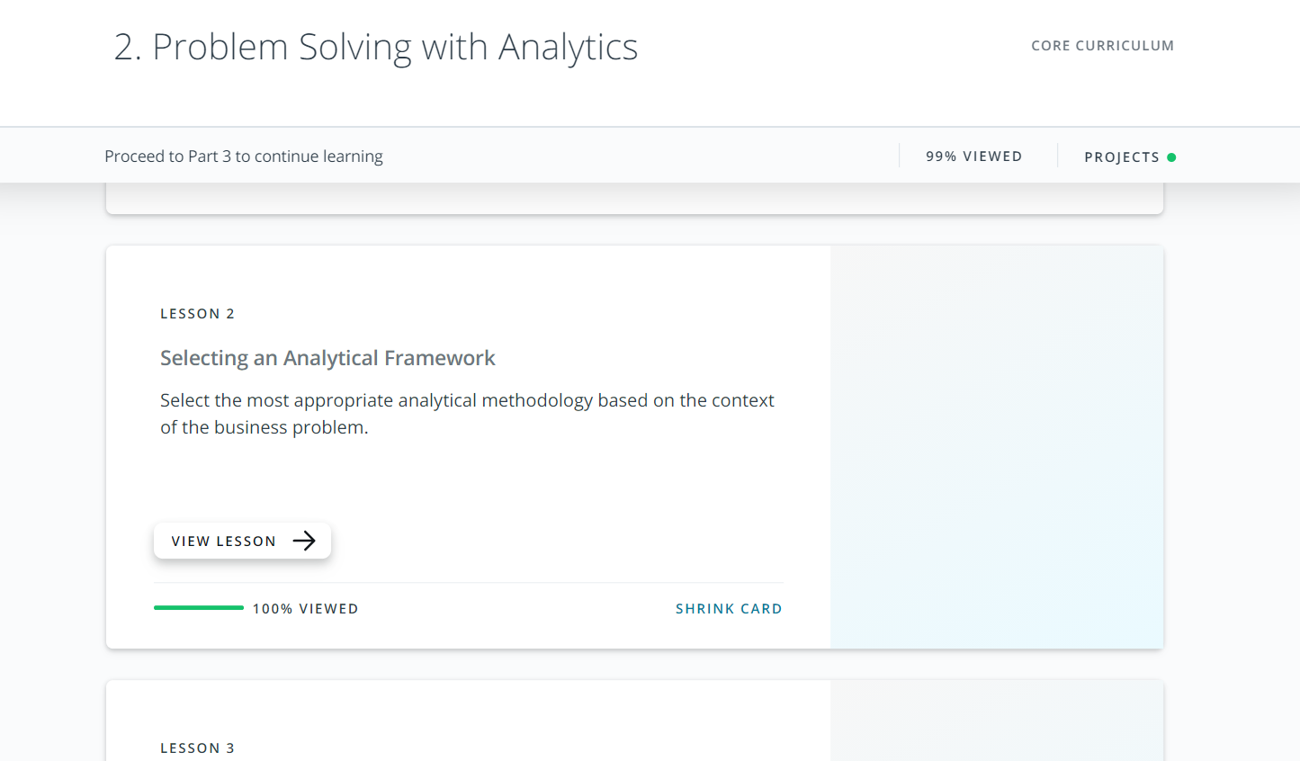
Task: Click the arrow icon in View Lesson
Action: 304,541
